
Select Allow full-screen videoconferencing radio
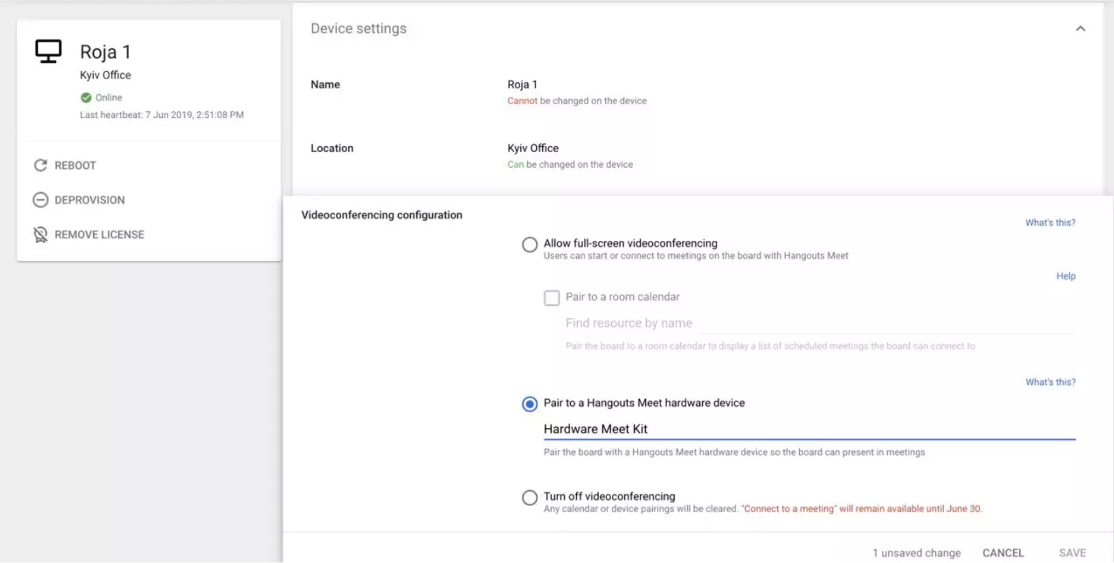[530, 244]
